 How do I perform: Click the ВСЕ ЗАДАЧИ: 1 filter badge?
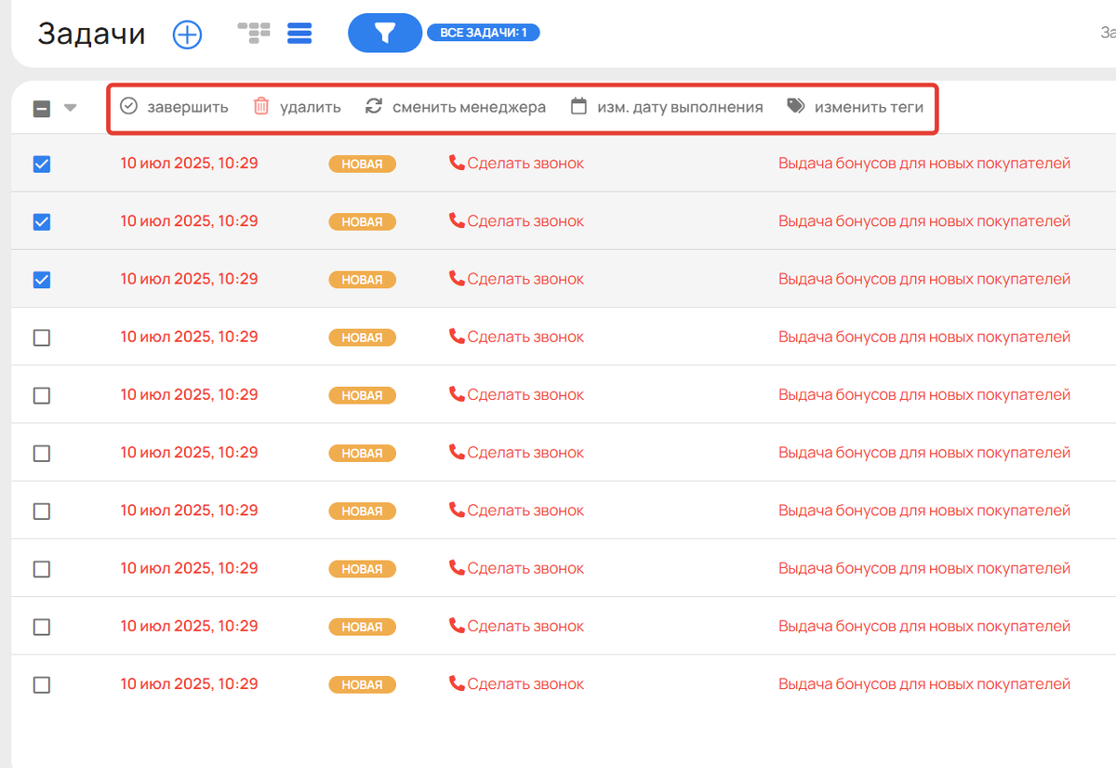pos(483,33)
